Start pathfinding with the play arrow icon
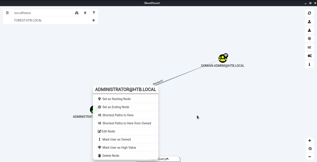 pos(94,20)
